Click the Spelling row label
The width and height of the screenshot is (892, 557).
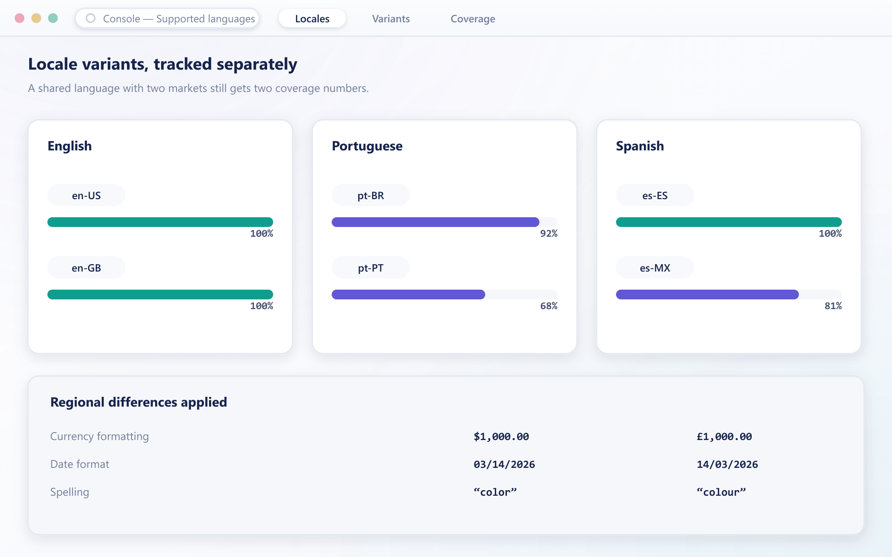(x=70, y=492)
